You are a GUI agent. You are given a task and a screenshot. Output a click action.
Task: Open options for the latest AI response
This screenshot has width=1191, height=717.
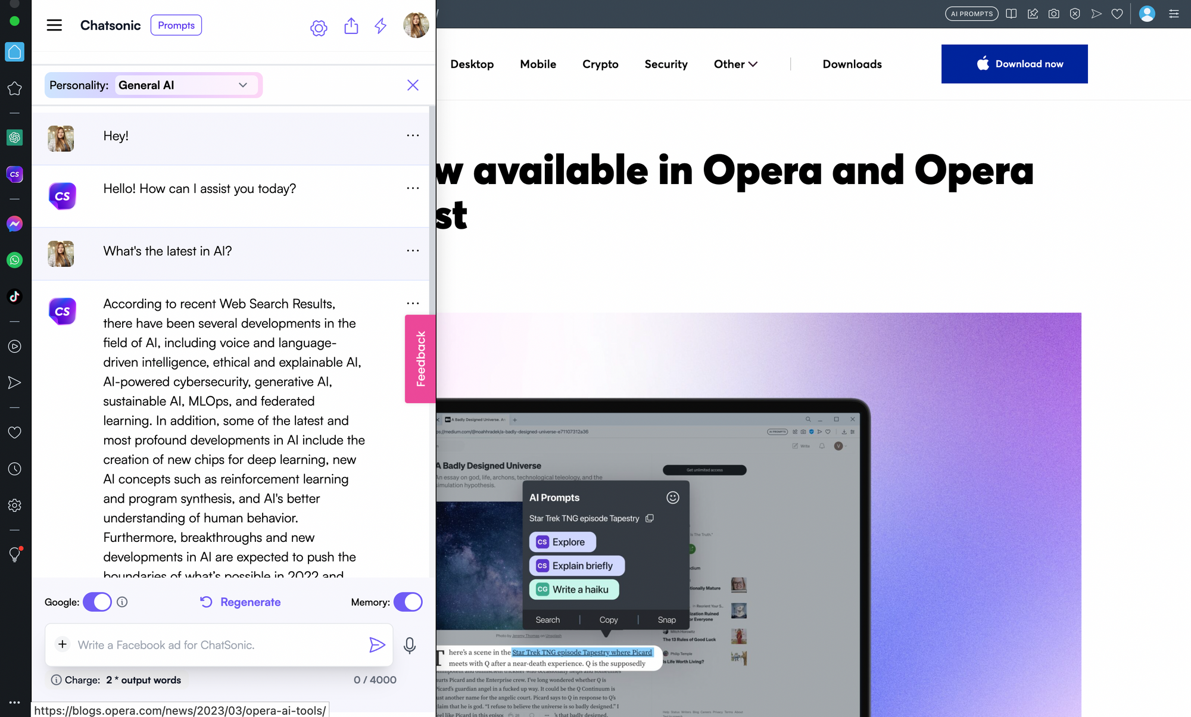[x=413, y=303]
